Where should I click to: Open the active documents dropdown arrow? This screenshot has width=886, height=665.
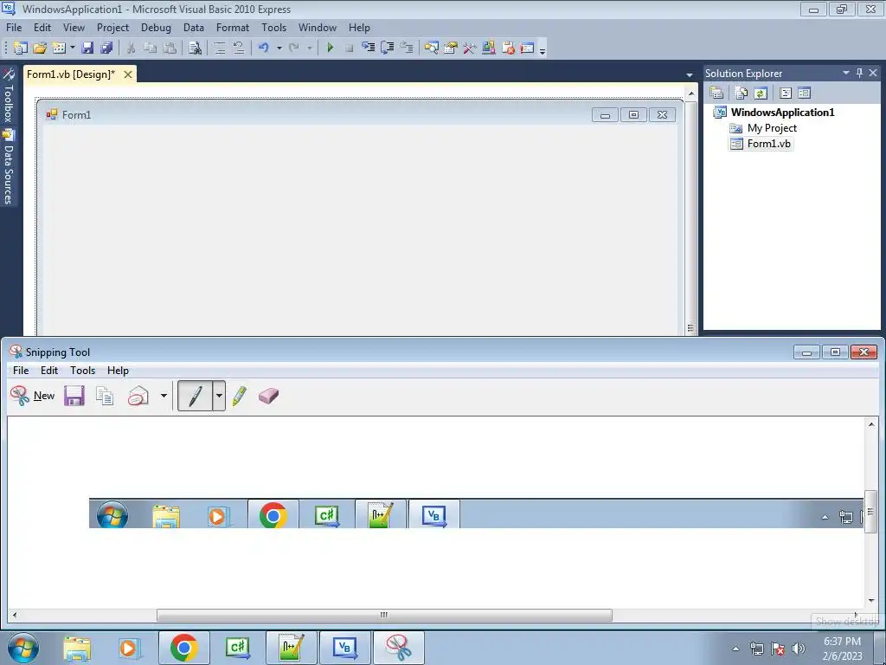[x=690, y=74]
